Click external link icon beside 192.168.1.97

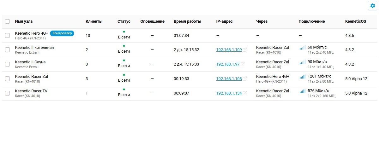pos(243,64)
